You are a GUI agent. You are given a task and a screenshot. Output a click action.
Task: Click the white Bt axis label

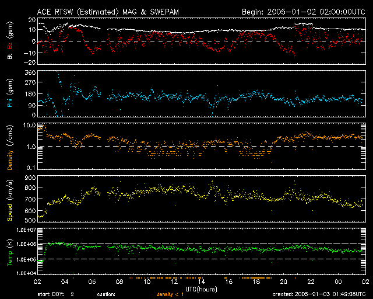[x=9, y=57]
